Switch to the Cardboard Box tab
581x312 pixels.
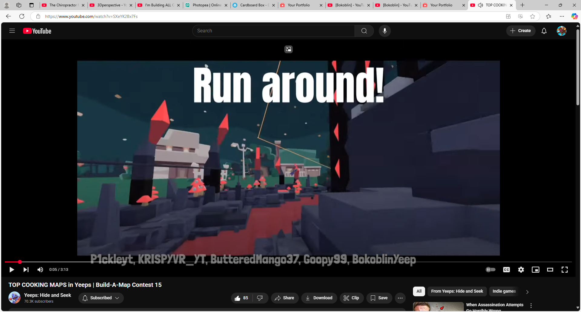254,5
